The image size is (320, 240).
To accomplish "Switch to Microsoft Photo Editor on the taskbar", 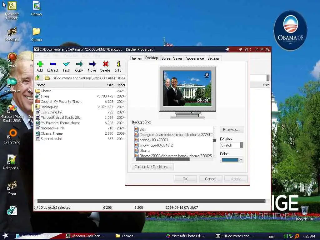I will 185,236.
